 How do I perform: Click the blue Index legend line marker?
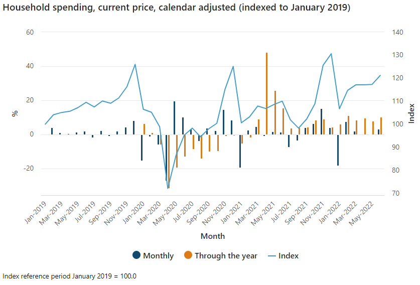270,255
